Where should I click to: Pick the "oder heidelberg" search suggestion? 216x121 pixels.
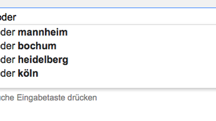pos(34,60)
